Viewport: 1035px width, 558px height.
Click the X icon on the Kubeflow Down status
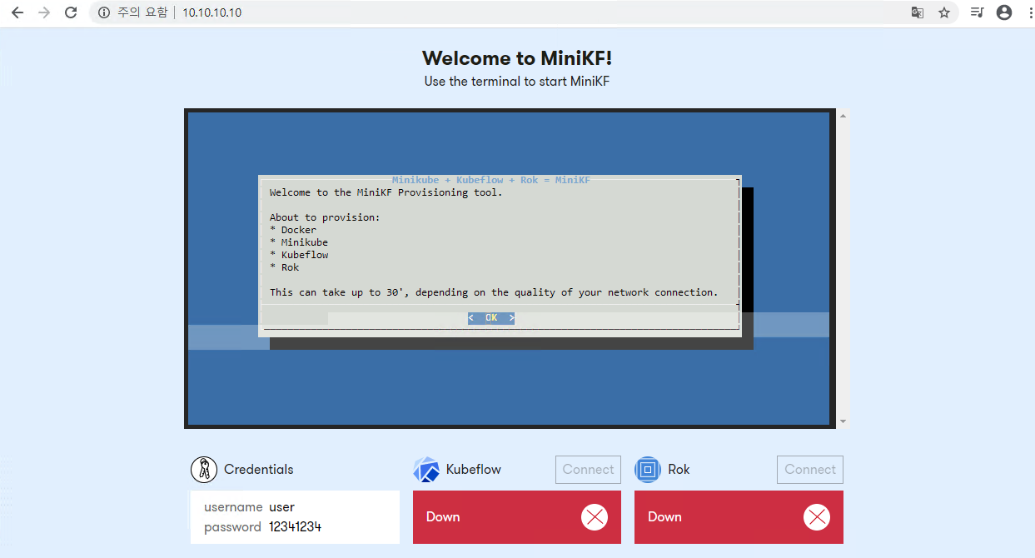[x=595, y=517]
